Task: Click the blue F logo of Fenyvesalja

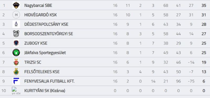Action: (16, 81)
